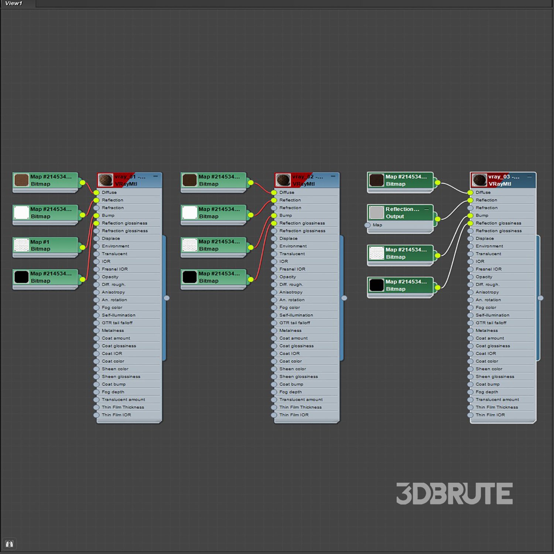Click the Opacity input socket on vray_02

coord(274,277)
